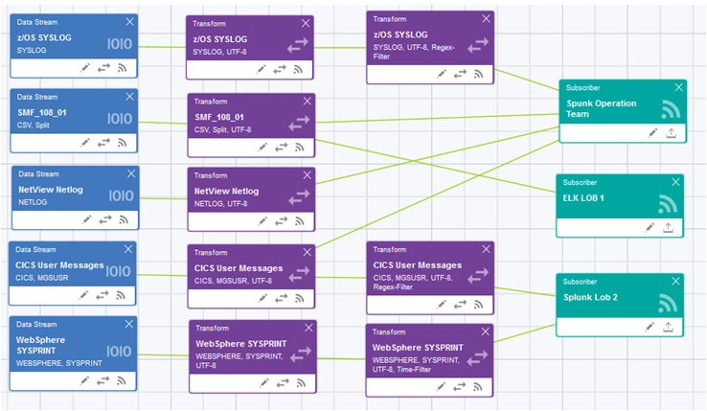The width and height of the screenshot is (707, 411).
Task: Close the ELK LOB 1 subscriber node
Action: (677, 181)
